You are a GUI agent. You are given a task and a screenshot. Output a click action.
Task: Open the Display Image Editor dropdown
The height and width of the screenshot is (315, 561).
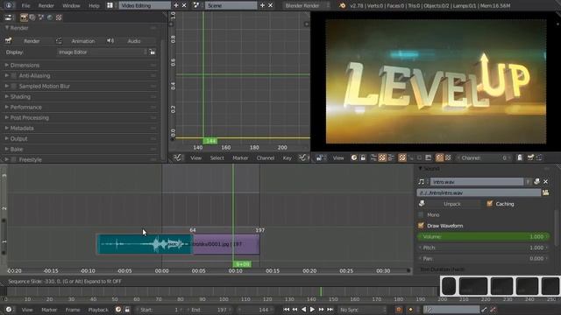pyautogui.click(x=102, y=52)
